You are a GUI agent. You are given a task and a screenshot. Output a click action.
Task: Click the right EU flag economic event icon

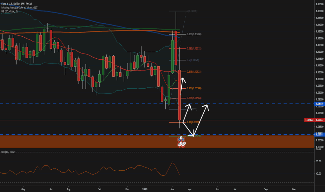pyautogui.click(x=183, y=140)
